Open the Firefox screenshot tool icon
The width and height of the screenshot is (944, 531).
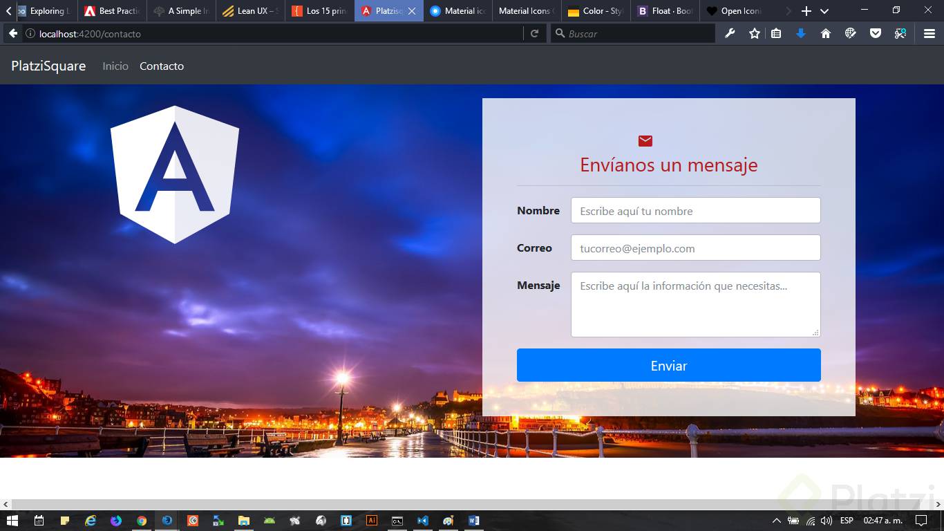coord(900,32)
